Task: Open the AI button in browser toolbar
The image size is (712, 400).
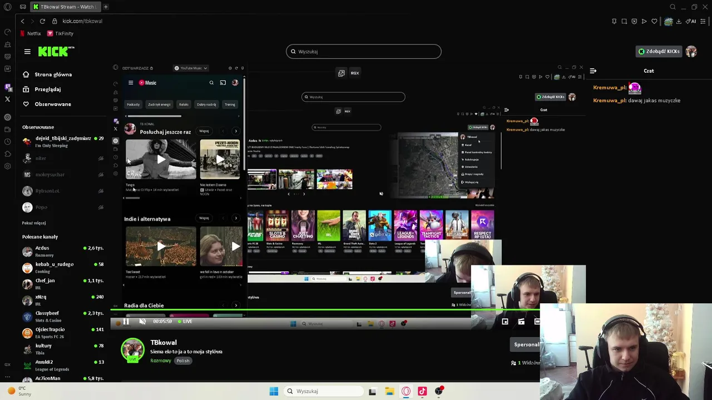Action: [x=691, y=21]
